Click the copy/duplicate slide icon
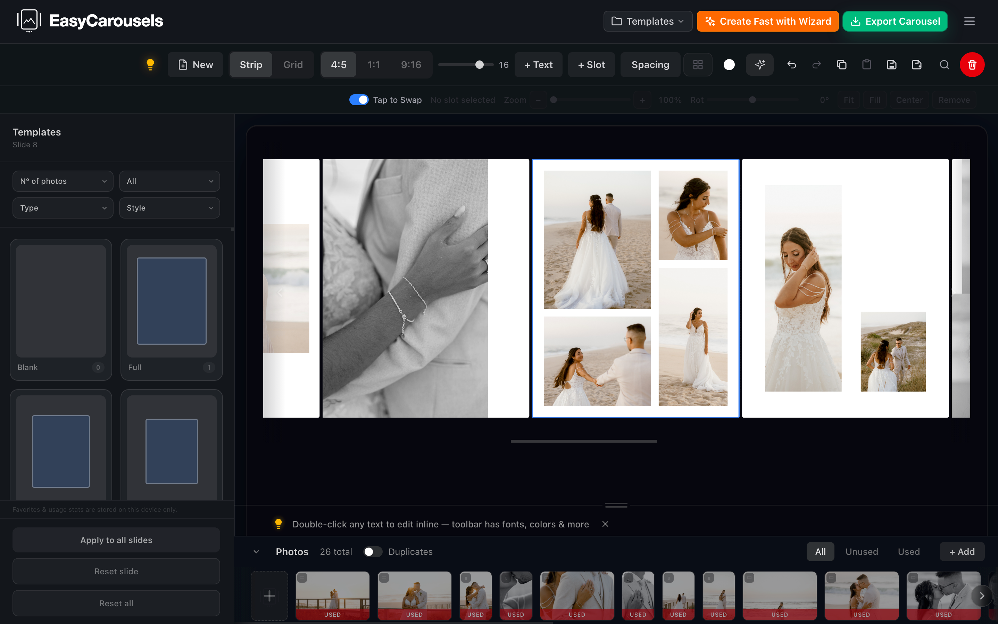Viewport: 998px width, 624px height. [x=841, y=65]
